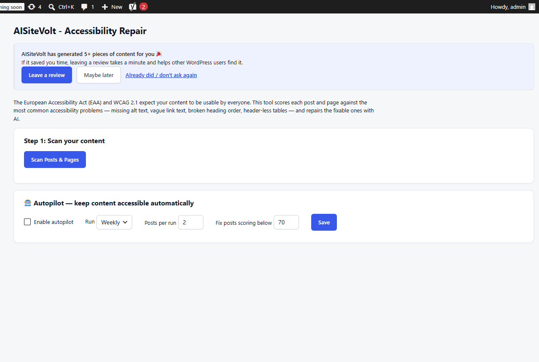Image resolution: width=539 pixels, height=362 pixels.
Task: Click the Ctrl+K shortcut label
Action: click(66, 7)
